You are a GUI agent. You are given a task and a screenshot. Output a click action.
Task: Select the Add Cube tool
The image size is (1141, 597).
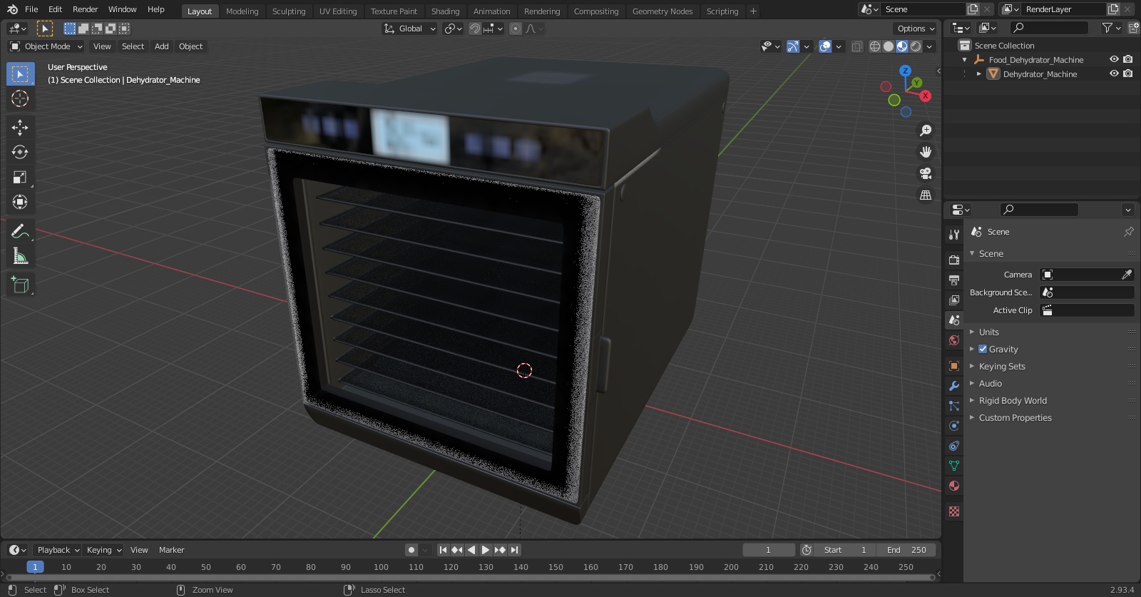click(20, 285)
